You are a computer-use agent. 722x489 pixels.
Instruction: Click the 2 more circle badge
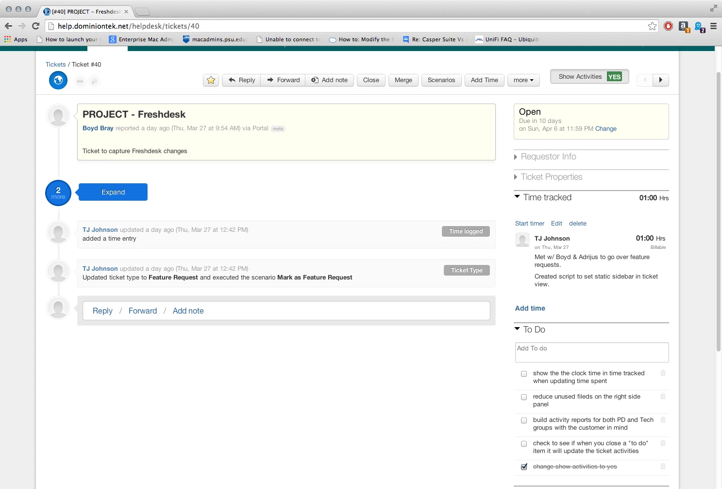coord(58,193)
